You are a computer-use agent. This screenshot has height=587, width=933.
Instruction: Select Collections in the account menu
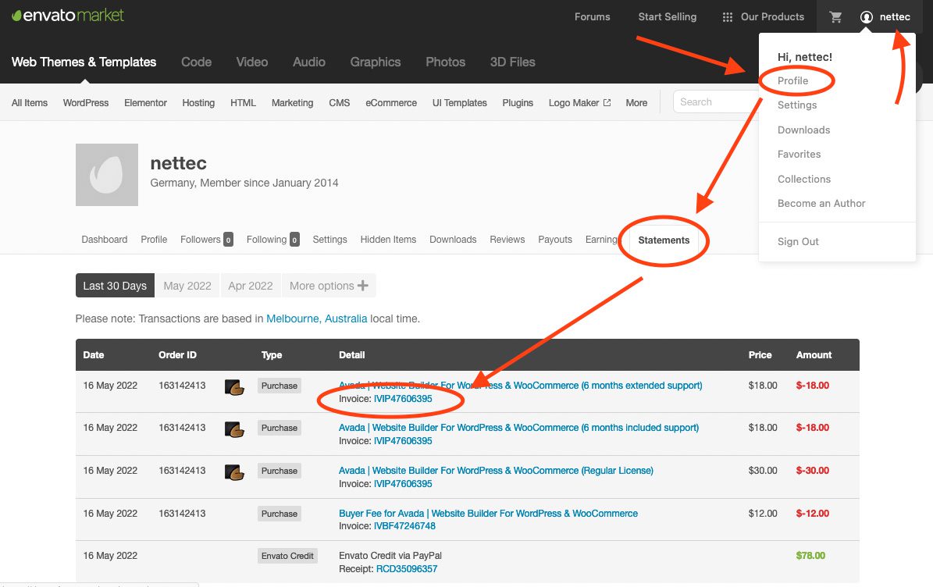coord(804,180)
